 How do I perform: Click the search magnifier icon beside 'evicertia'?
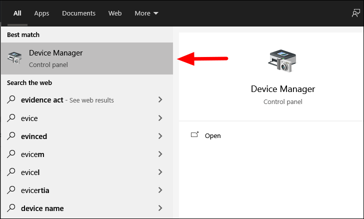click(x=11, y=190)
